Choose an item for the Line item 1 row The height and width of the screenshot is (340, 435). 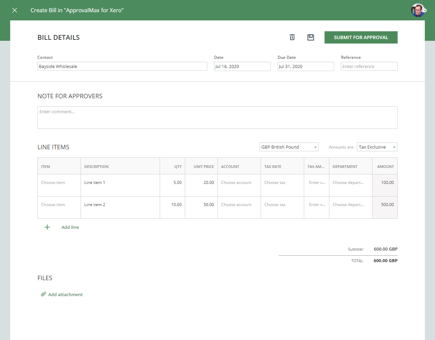(x=59, y=185)
